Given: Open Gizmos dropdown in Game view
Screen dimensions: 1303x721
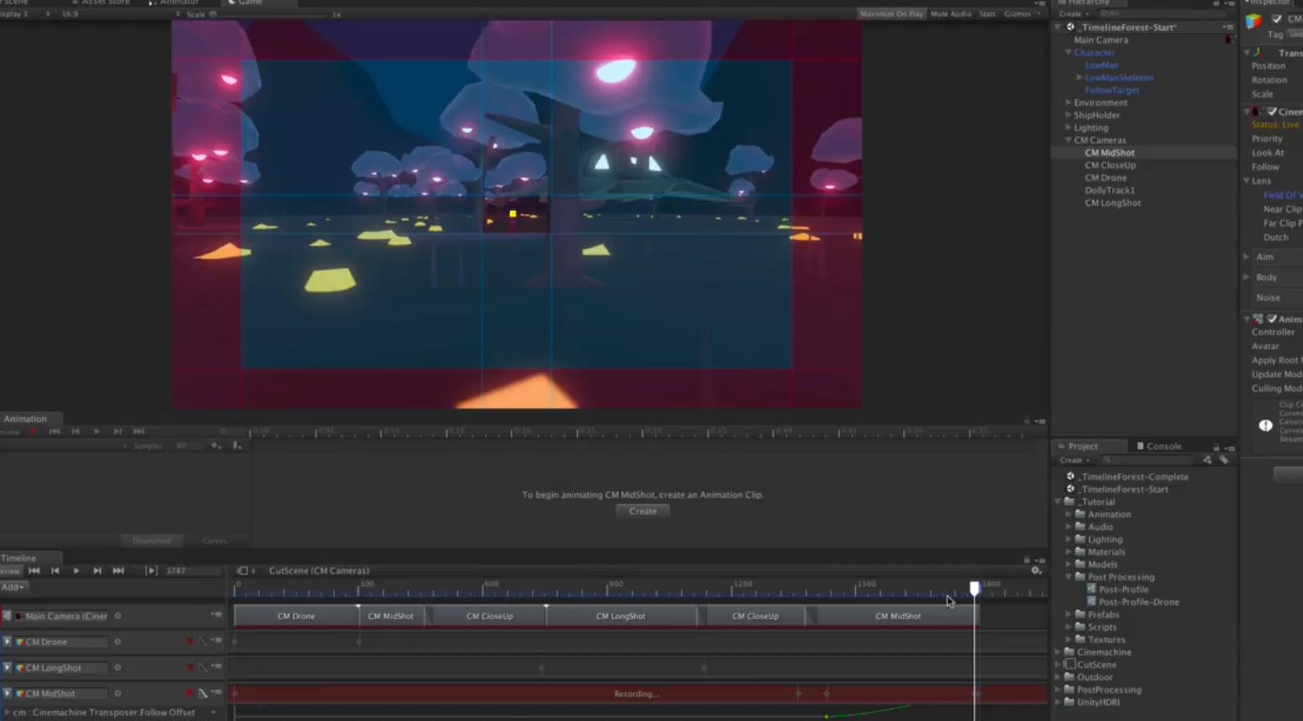Looking at the screenshot, I should [1022, 14].
